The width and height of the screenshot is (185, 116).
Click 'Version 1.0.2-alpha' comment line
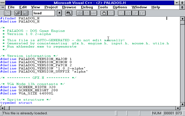click(29, 34)
